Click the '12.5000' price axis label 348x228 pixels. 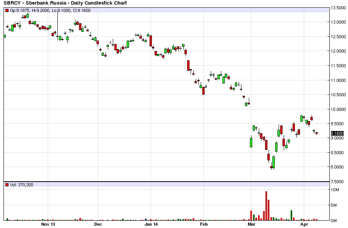point(338,37)
